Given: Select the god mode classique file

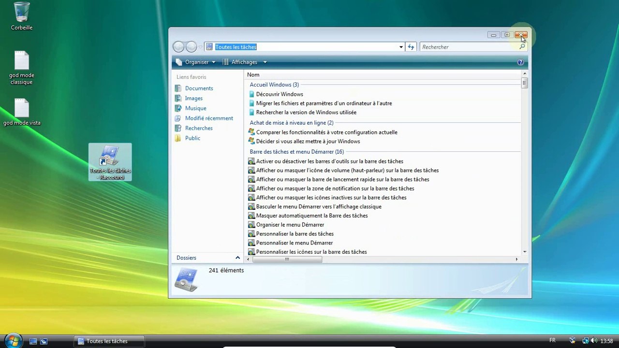Looking at the screenshot, I should pyautogui.click(x=22, y=68).
